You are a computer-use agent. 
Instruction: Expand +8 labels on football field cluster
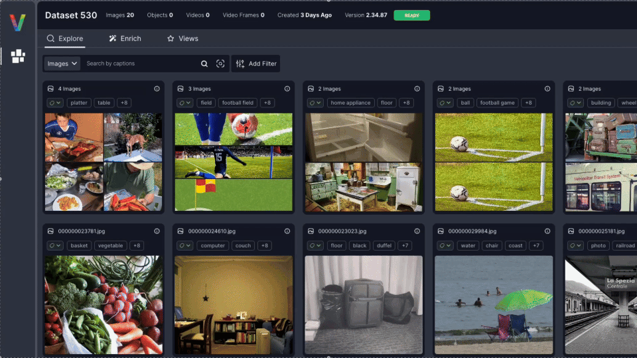(267, 103)
